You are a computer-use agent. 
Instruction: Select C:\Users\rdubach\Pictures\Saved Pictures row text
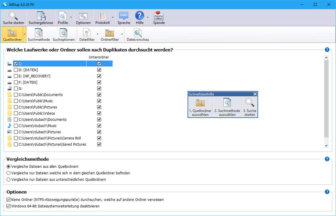coord(52,144)
